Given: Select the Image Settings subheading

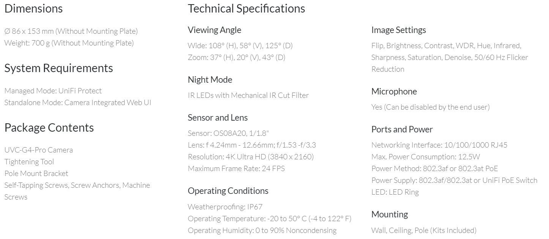Looking at the screenshot, I should 398,30.
